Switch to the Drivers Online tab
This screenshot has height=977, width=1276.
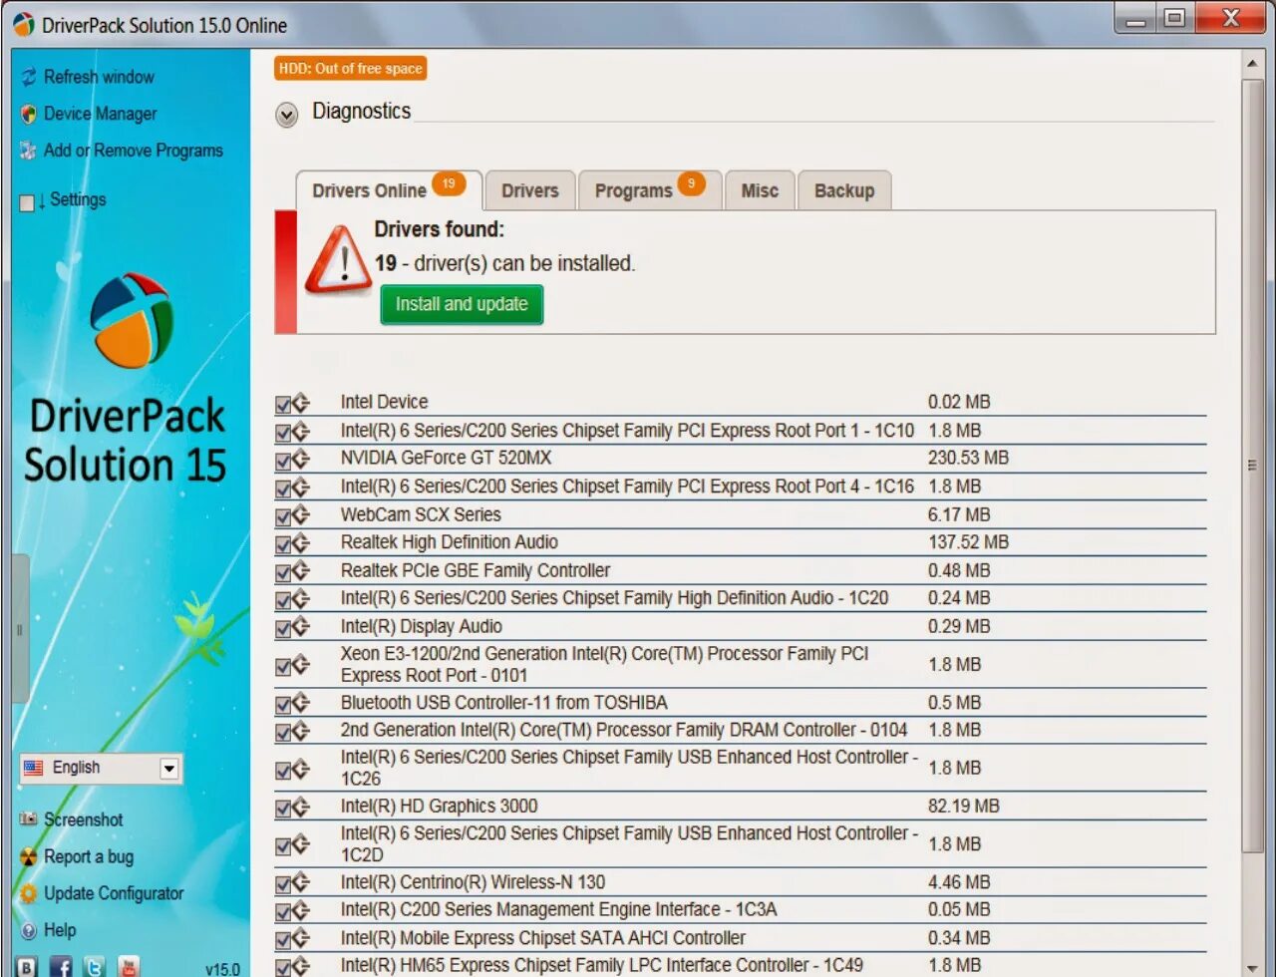point(389,189)
